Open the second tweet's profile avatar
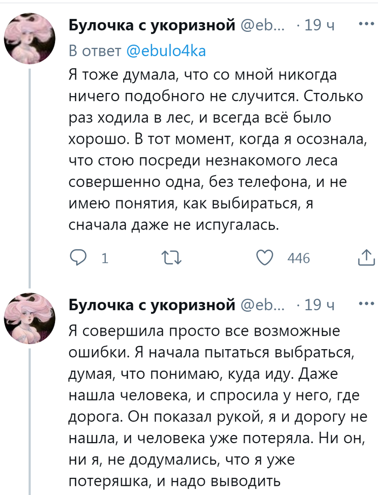 tap(29, 318)
